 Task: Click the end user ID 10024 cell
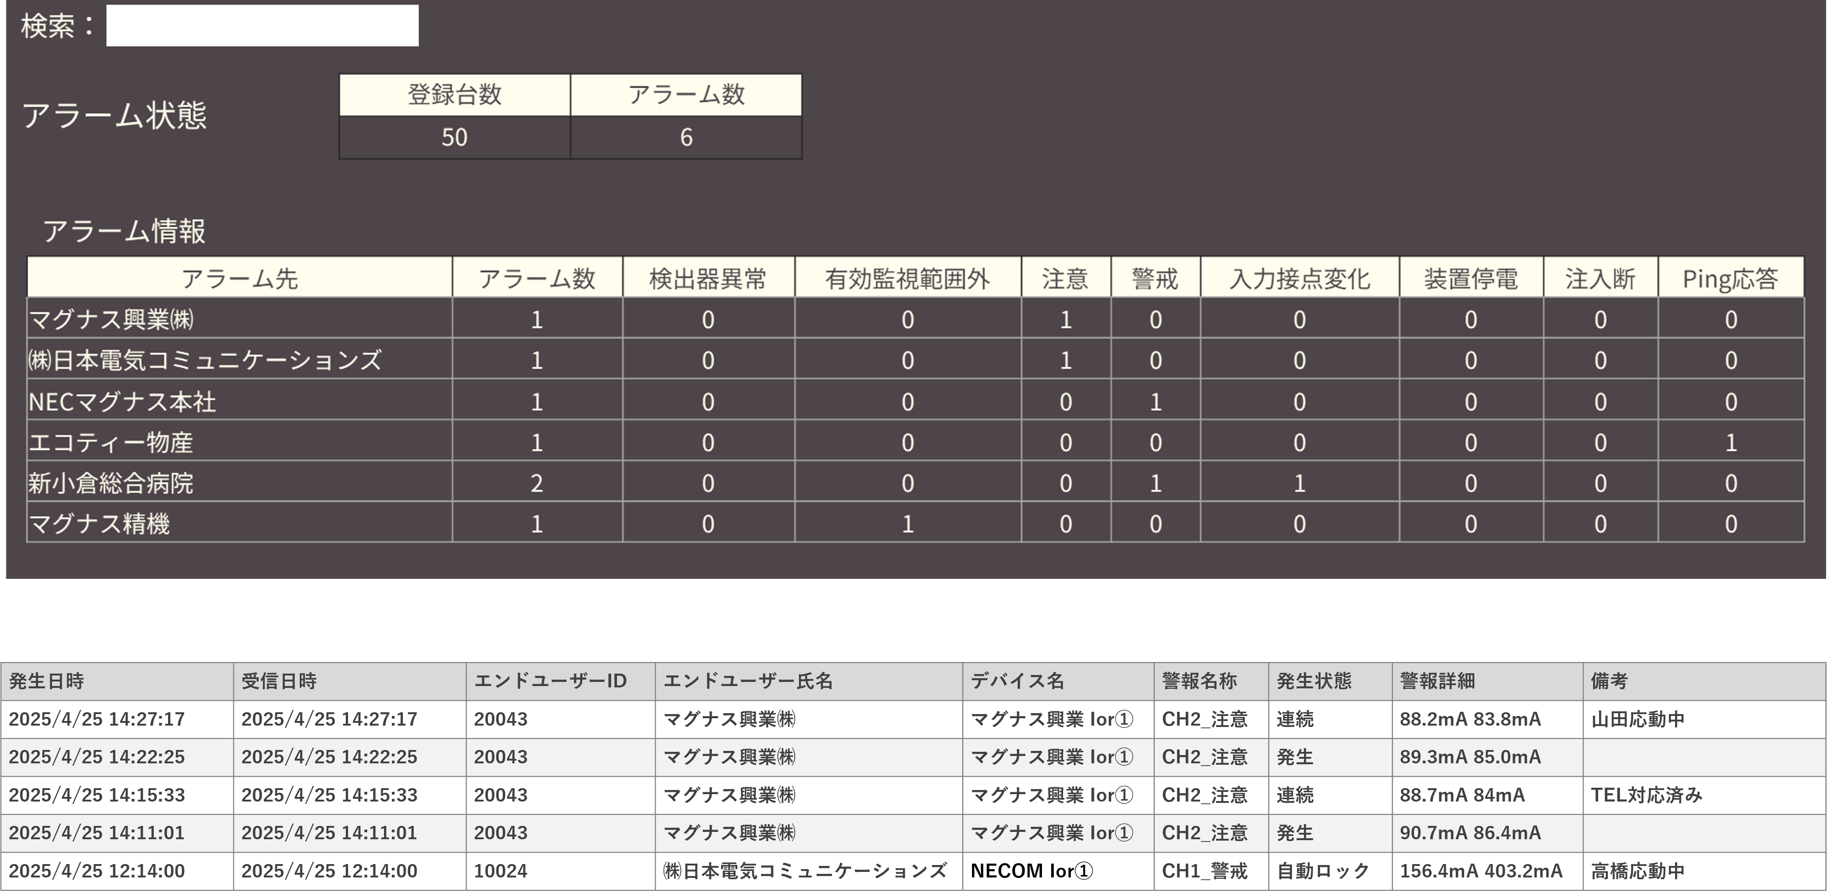pyautogui.click(x=560, y=871)
